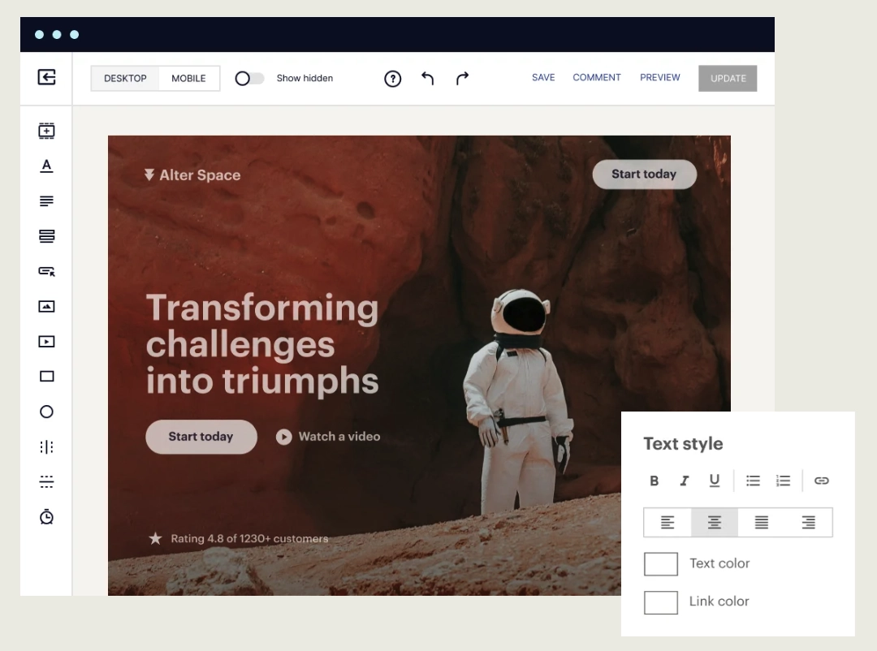Switch to the Mobile view tab
Screen dimensions: 877x651
tap(189, 78)
